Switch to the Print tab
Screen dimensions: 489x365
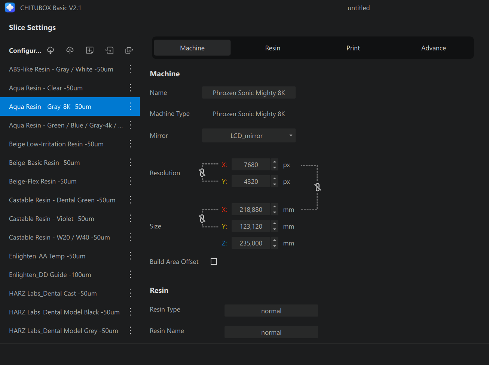point(353,48)
